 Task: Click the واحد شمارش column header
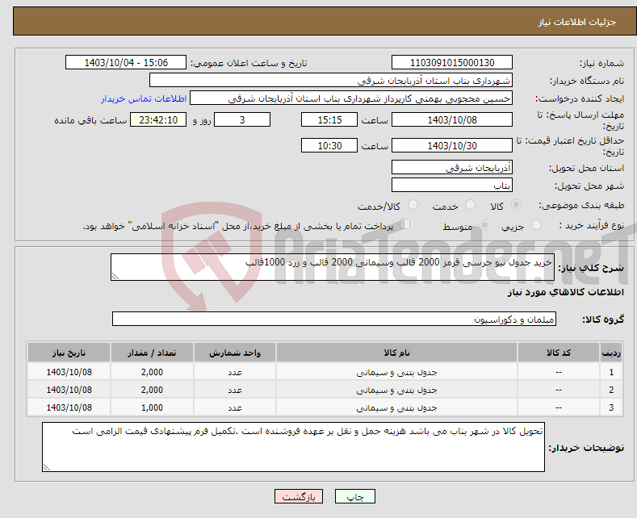235,353
